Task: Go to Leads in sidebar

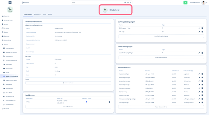Action: pos(6,24)
